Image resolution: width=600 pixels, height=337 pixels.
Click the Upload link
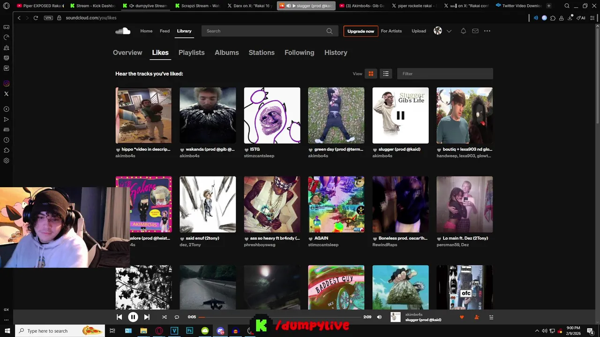click(x=419, y=31)
